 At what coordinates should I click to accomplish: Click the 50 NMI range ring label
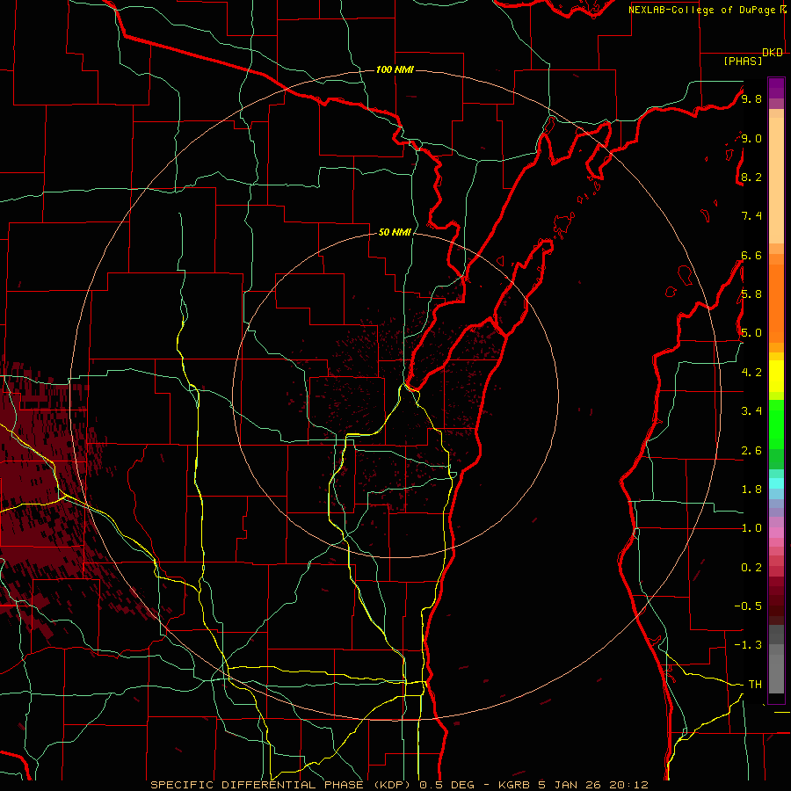(x=395, y=233)
